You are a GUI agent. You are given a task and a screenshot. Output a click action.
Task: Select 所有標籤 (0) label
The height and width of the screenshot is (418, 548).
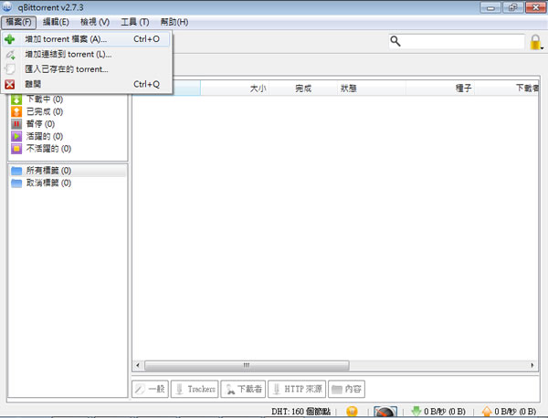[x=49, y=171]
